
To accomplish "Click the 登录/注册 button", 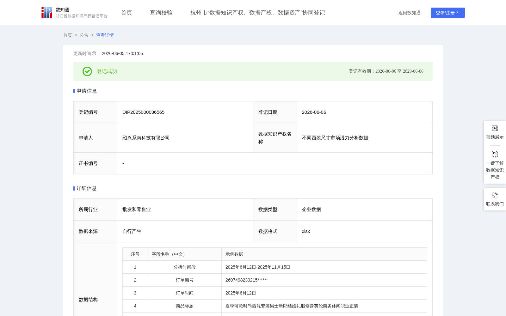I will point(447,13).
